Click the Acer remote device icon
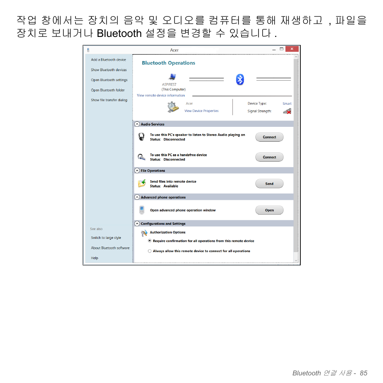Screen dimensions: 383x383 pyautogui.click(x=173, y=107)
